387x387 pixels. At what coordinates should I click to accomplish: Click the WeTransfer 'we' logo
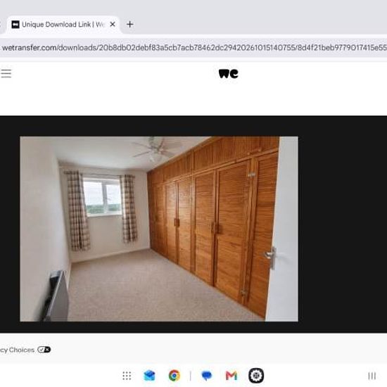tap(228, 74)
